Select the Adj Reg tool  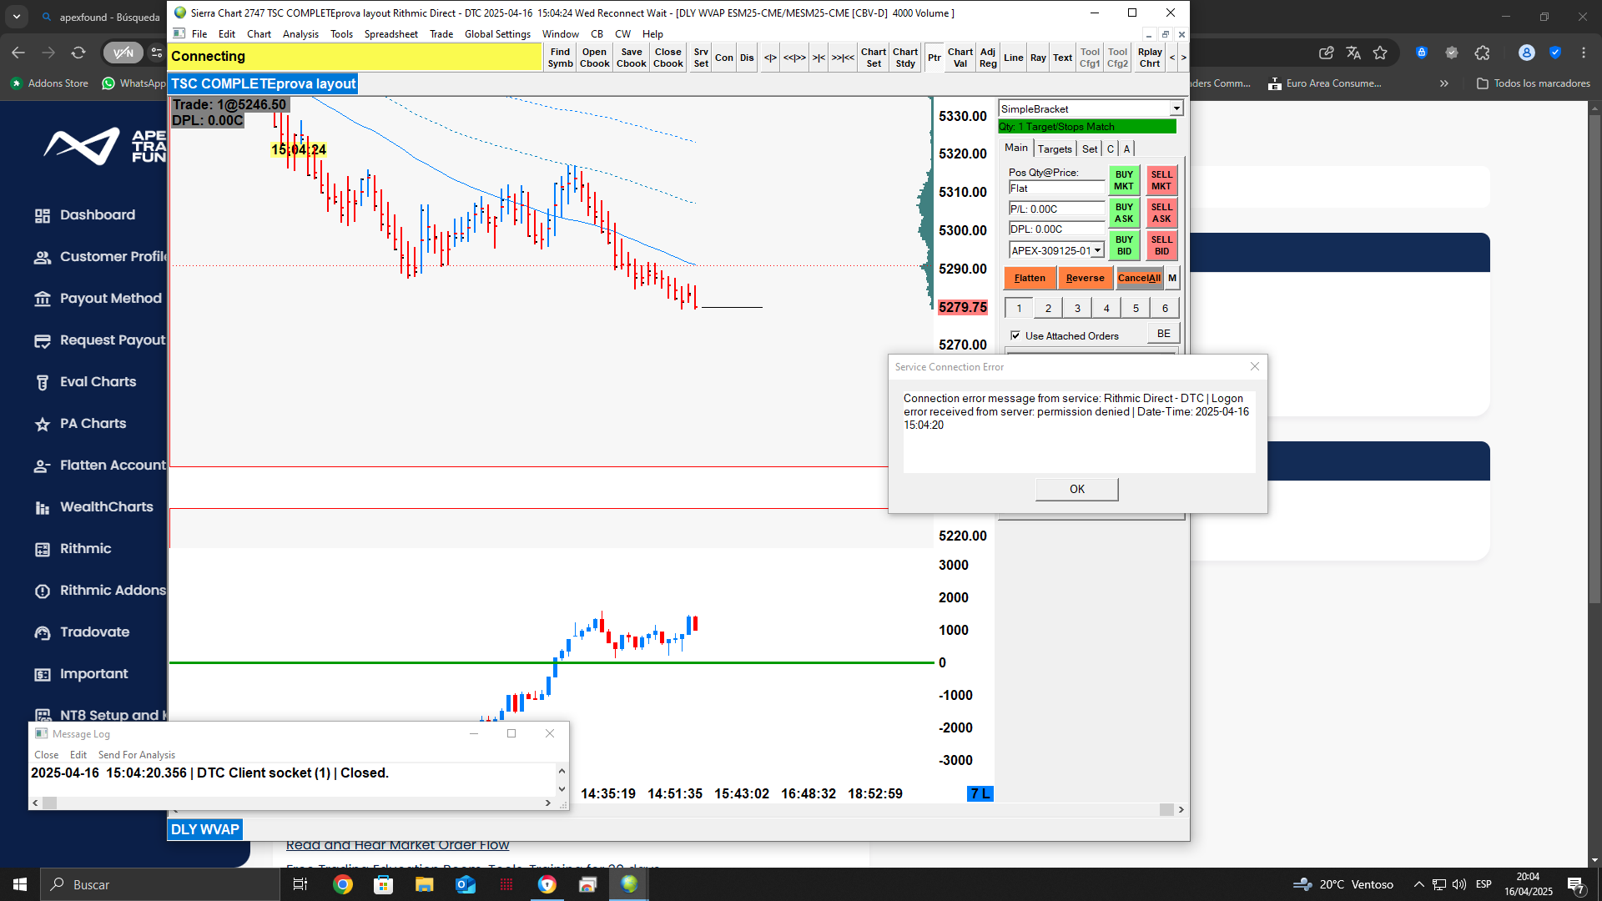click(x=988, y=58)
